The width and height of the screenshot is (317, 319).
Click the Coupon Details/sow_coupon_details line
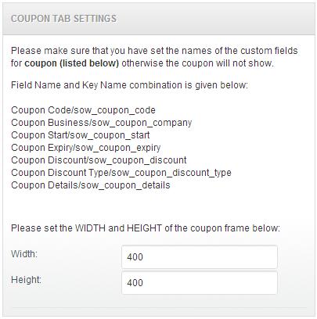(x=91, y=185)
